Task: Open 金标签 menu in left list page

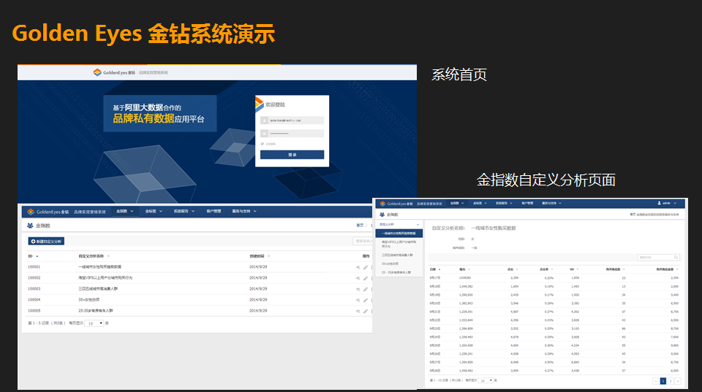Action: pyautogui.click(x=154, y=211)
